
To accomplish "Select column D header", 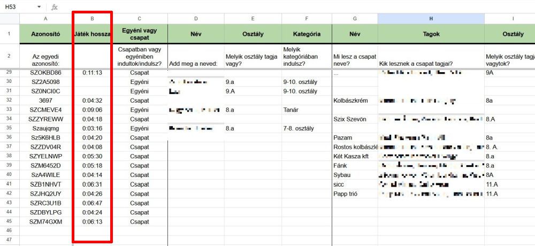I will (196, 19).
